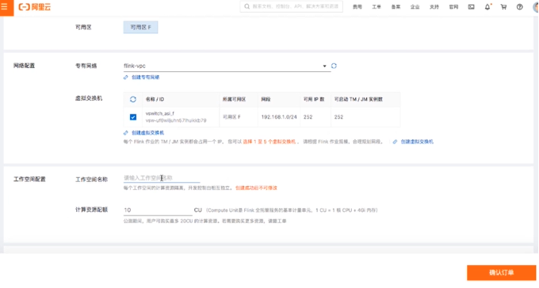Click the 192.168.1.0/24 网段 cell
This screenshot has height=288, width=539.
tap(279, 117)
